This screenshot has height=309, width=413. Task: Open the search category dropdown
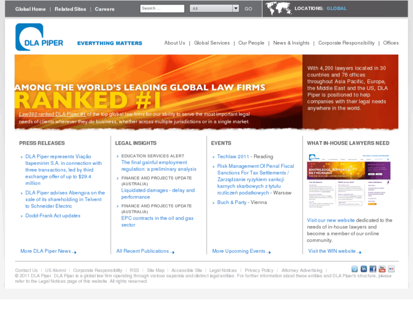tap(214, 9)
